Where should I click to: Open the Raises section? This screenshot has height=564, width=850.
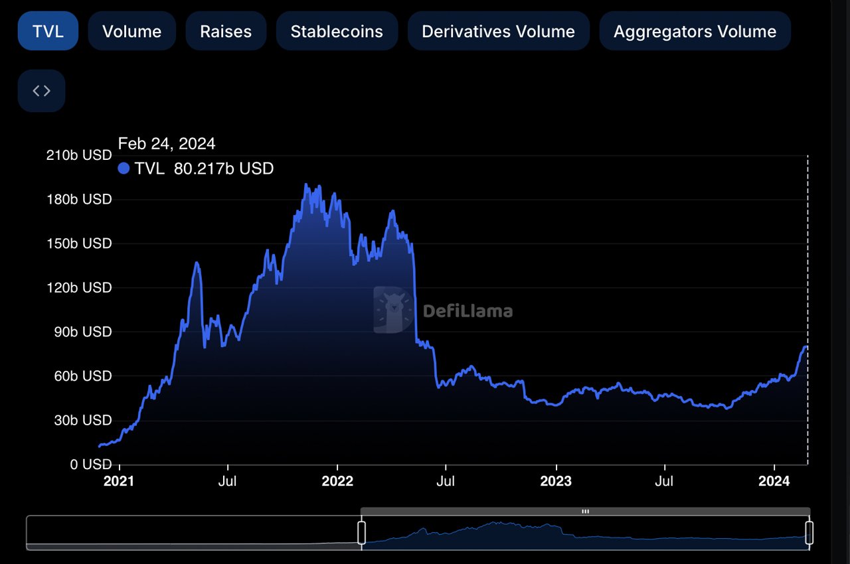point(226,31)
